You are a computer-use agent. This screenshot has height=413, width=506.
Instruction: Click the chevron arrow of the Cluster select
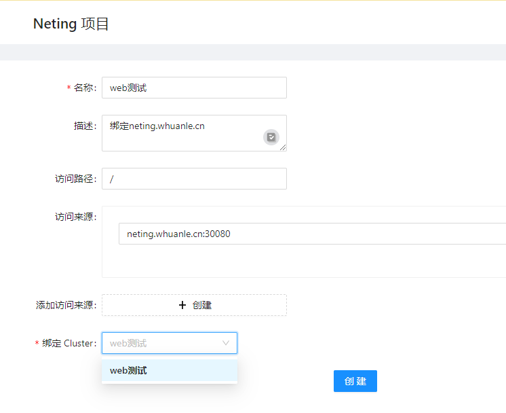226,343
